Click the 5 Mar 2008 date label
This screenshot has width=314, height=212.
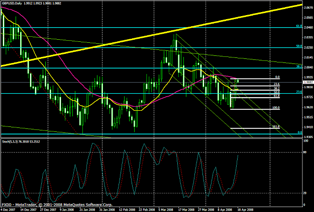click(166, 210)
